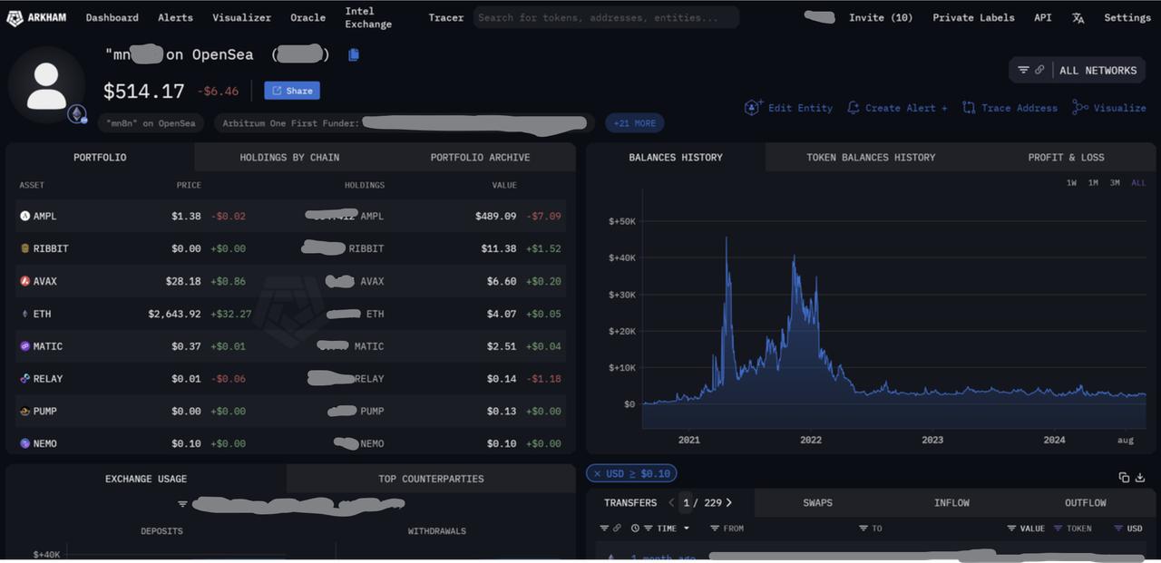Open Oracle in the top navigation
The width and height of the screenshot is (1161, 563).
(x=307, y=17)
